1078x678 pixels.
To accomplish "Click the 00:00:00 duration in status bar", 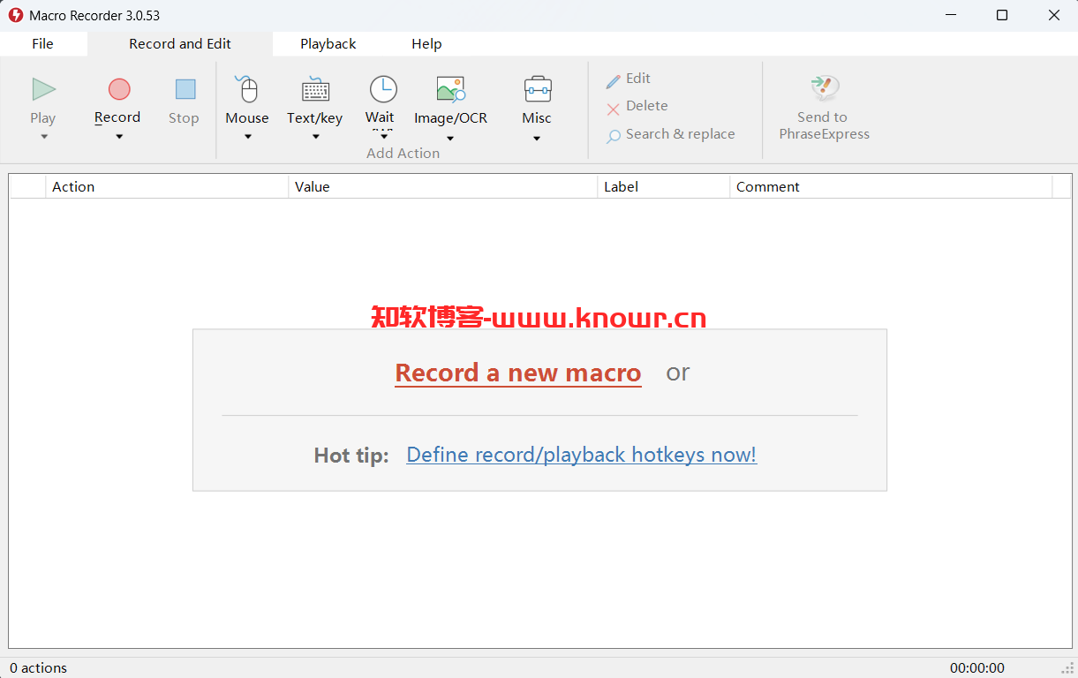I will [x=977, y=668].
